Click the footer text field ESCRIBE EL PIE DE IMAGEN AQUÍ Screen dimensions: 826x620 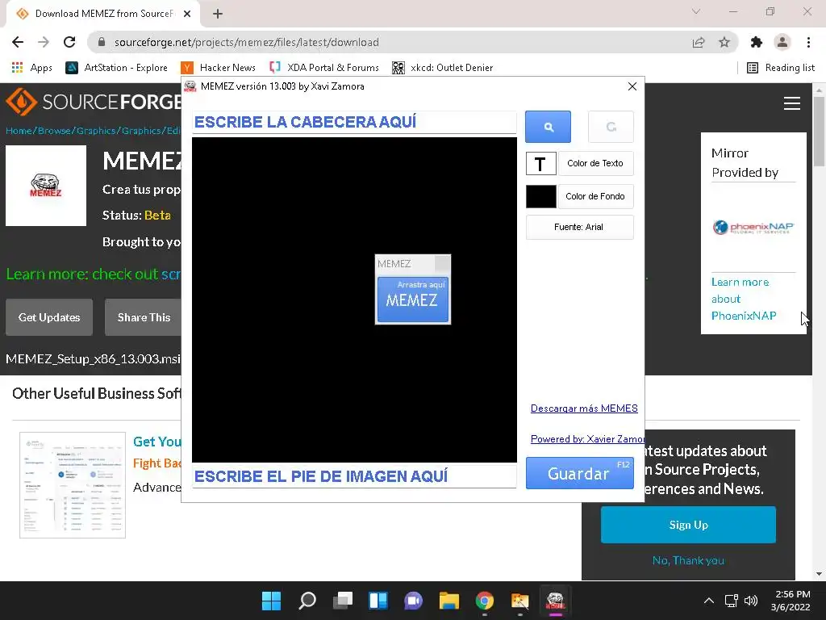tap(354, 476)
